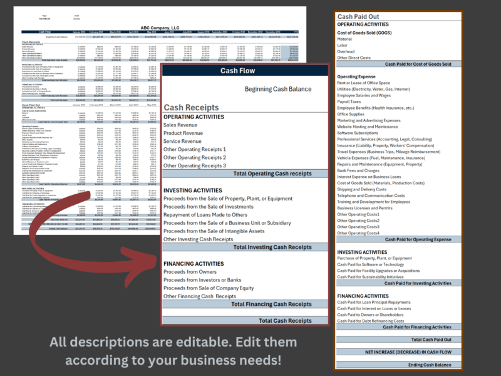
Task: Select the Cost of Goods Sold (GOGS) heading
Action: (364, 33)
